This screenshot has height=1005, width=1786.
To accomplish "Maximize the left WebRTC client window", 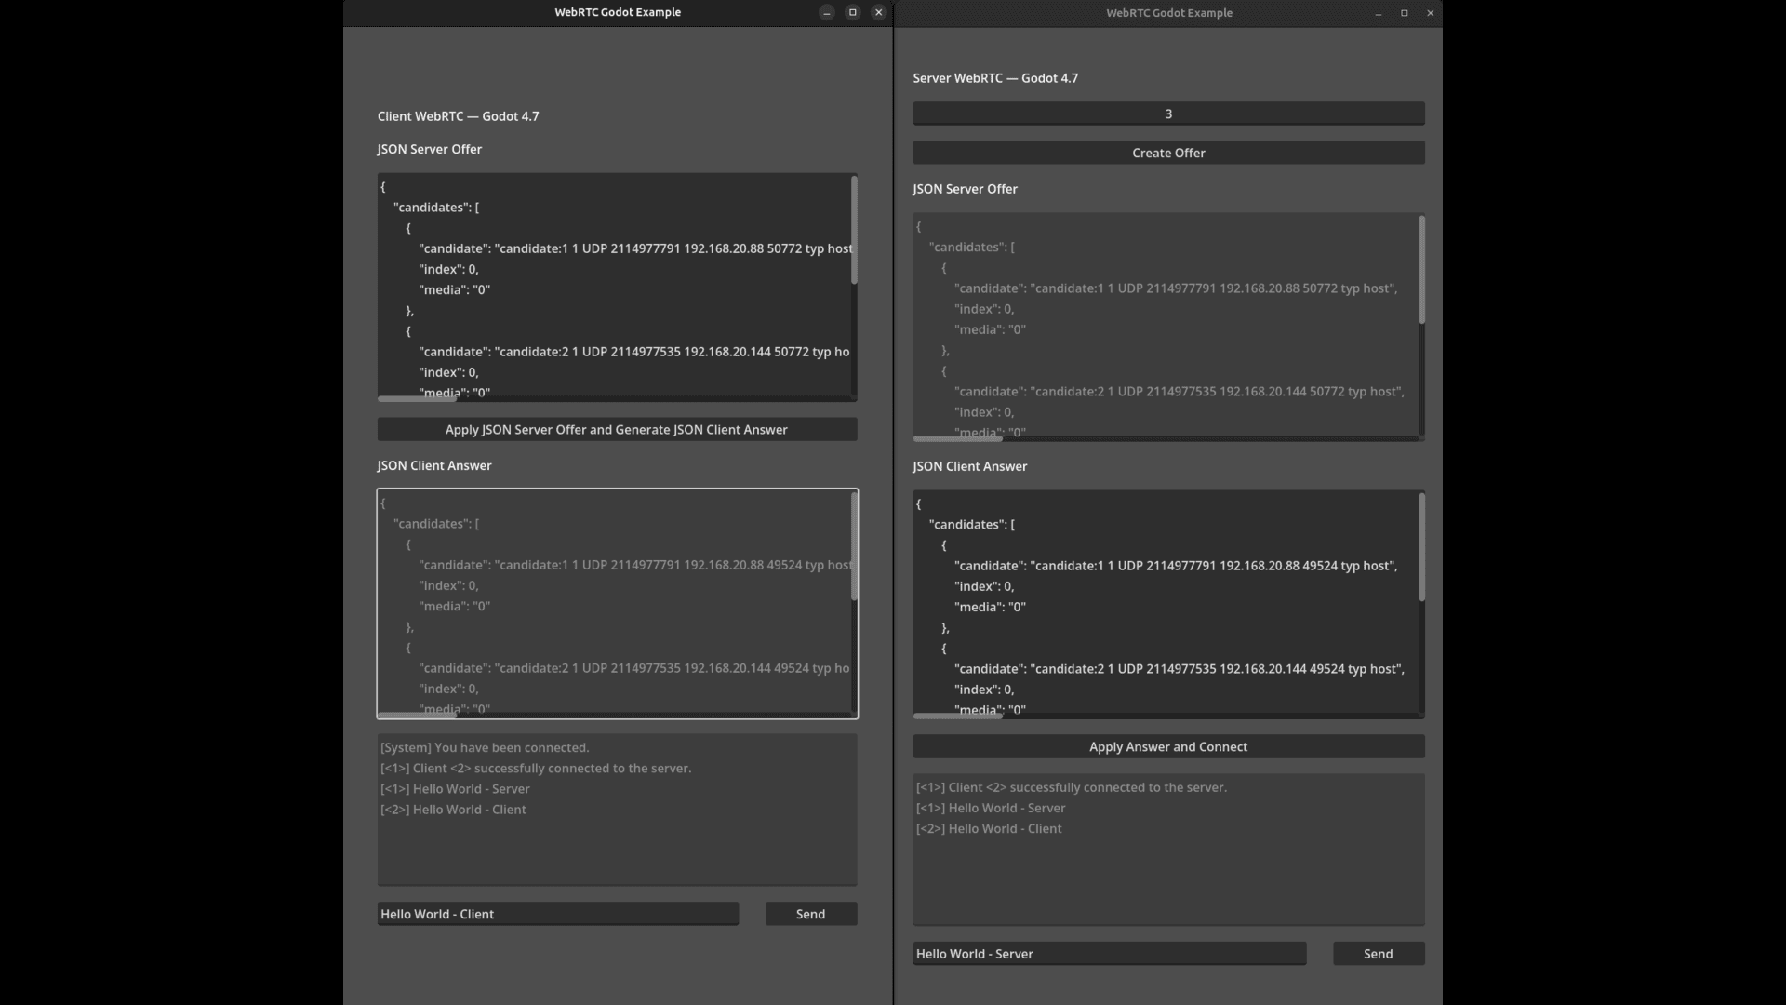I will pos(852,12).
